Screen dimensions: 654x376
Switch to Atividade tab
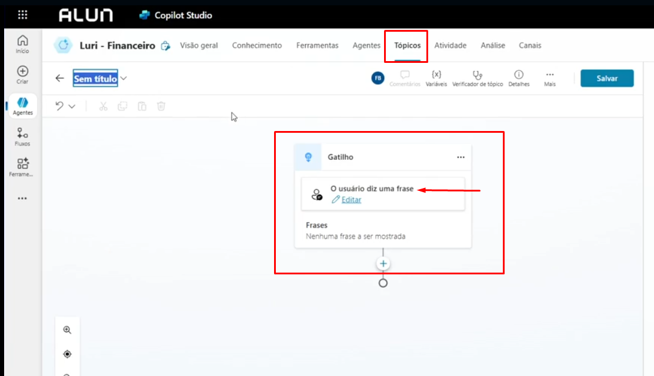tap(451, 45)
